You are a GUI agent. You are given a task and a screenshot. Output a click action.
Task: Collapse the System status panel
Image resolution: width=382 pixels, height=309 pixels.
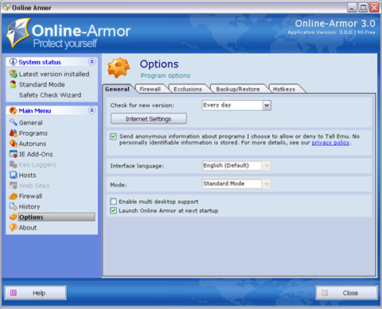(92, 62)
